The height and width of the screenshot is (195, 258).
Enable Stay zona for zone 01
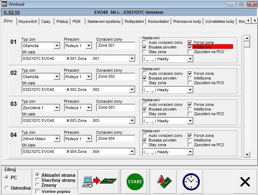144,52
